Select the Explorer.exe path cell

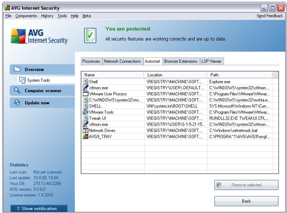(x=240, y=81)
